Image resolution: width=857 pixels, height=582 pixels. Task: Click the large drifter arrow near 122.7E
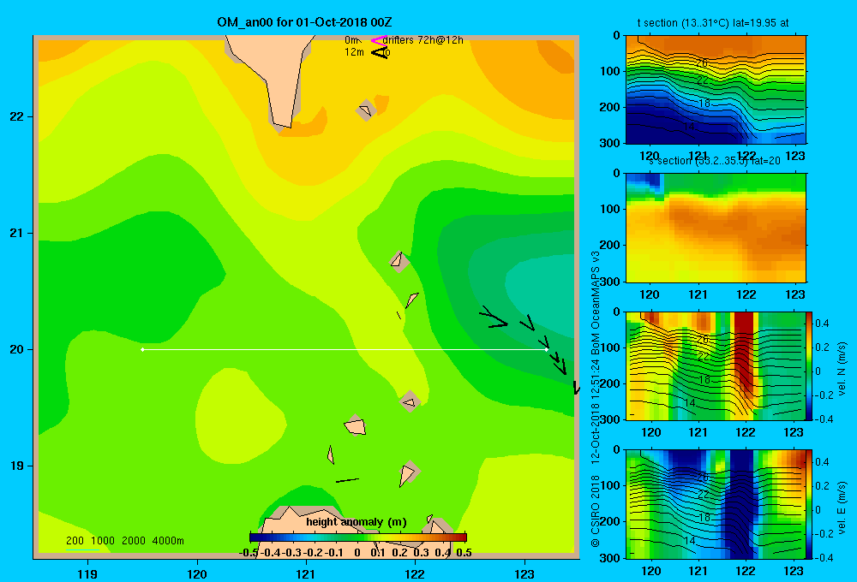click(494, 318)
